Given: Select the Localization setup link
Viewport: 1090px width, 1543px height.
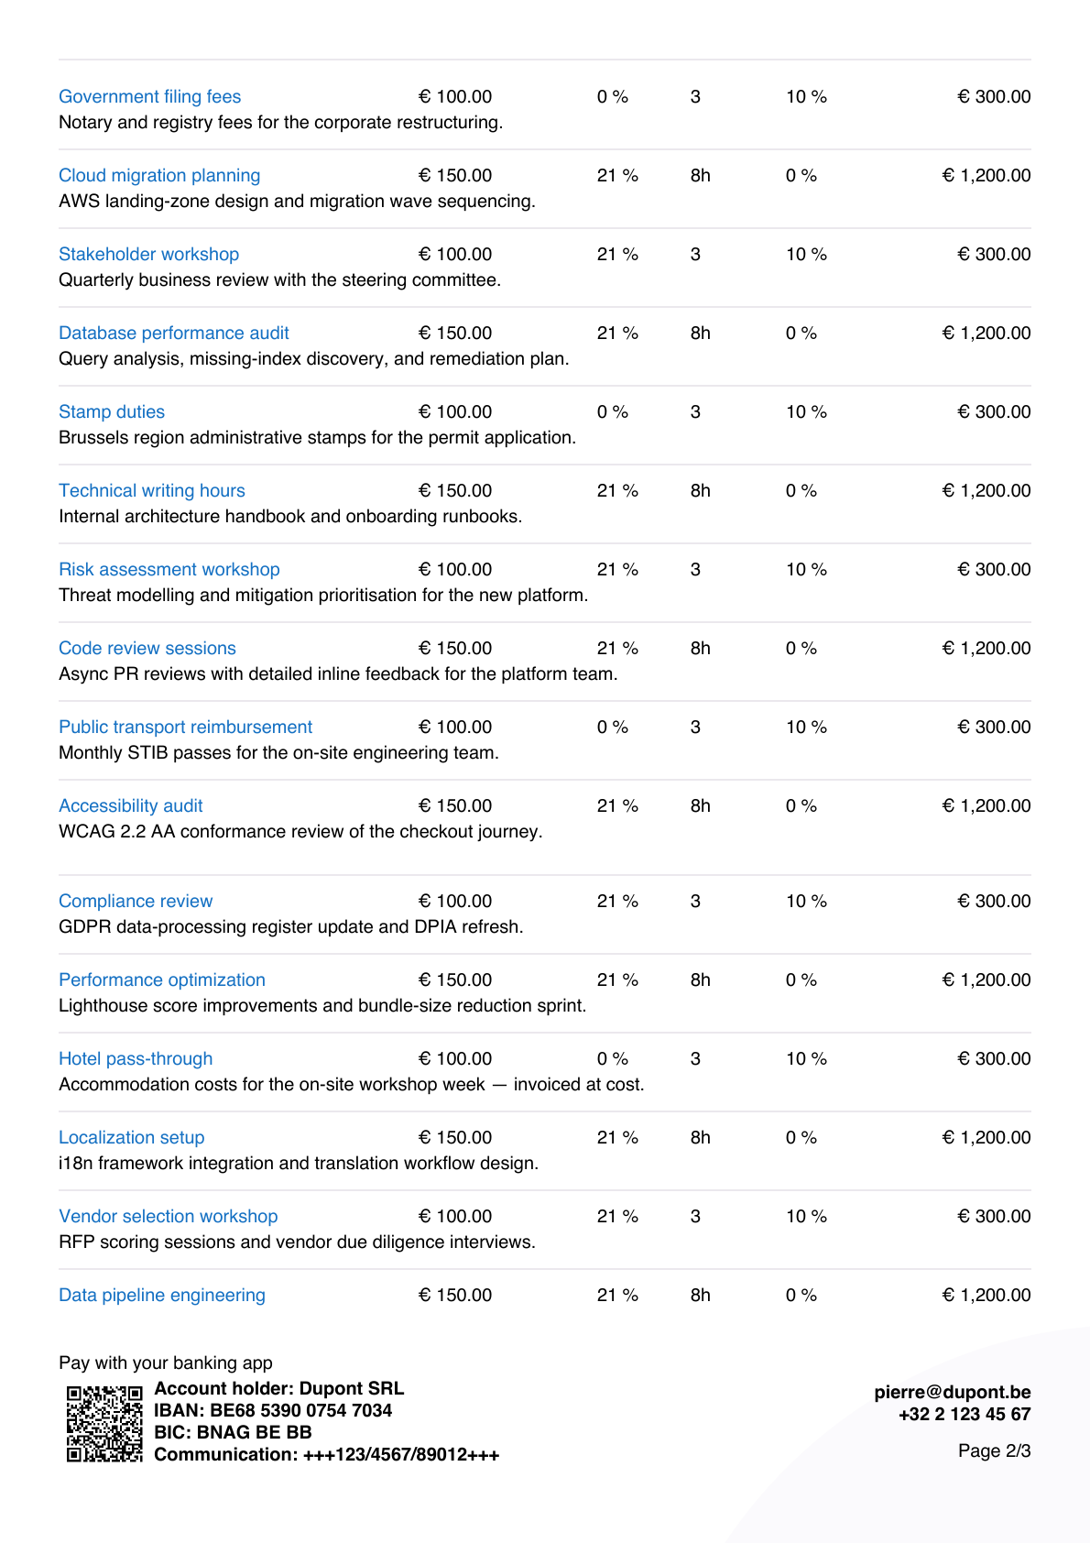Looking at the screenshot, I should click(132, 1137).
